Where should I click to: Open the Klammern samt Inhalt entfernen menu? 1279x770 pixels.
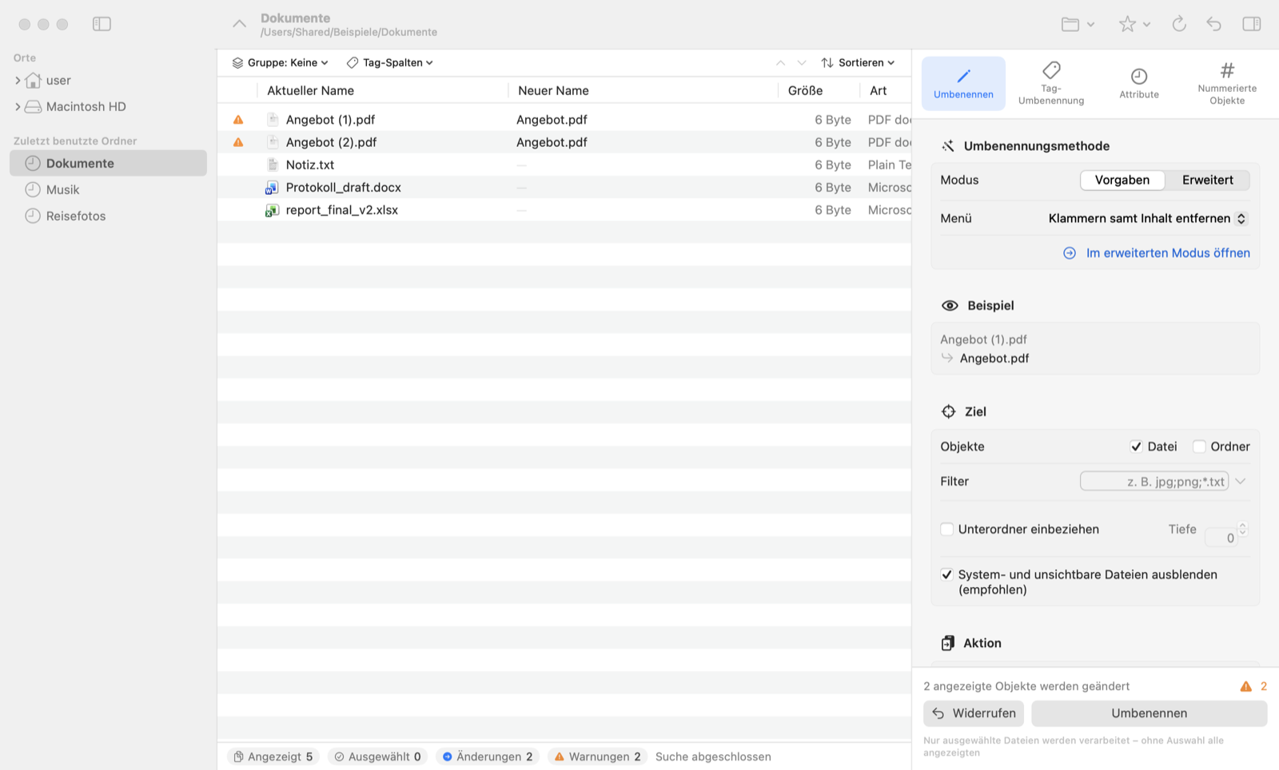[1147, 219]
